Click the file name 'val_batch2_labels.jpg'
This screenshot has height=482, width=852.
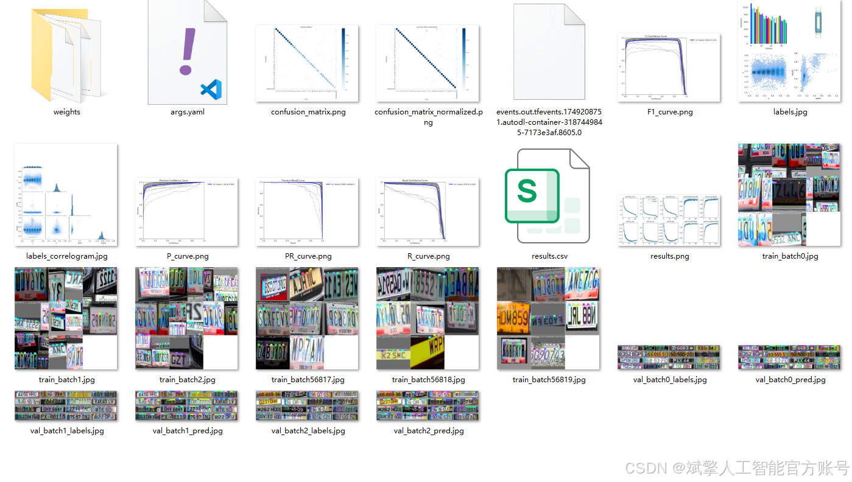coord(308,431)
